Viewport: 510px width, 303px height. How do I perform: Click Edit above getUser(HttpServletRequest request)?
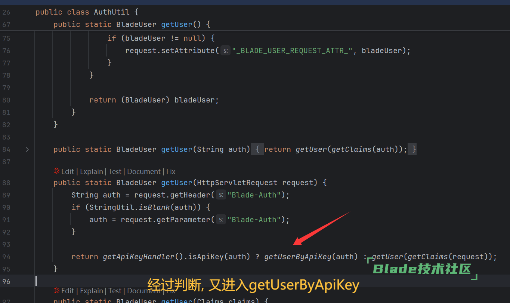68,171
